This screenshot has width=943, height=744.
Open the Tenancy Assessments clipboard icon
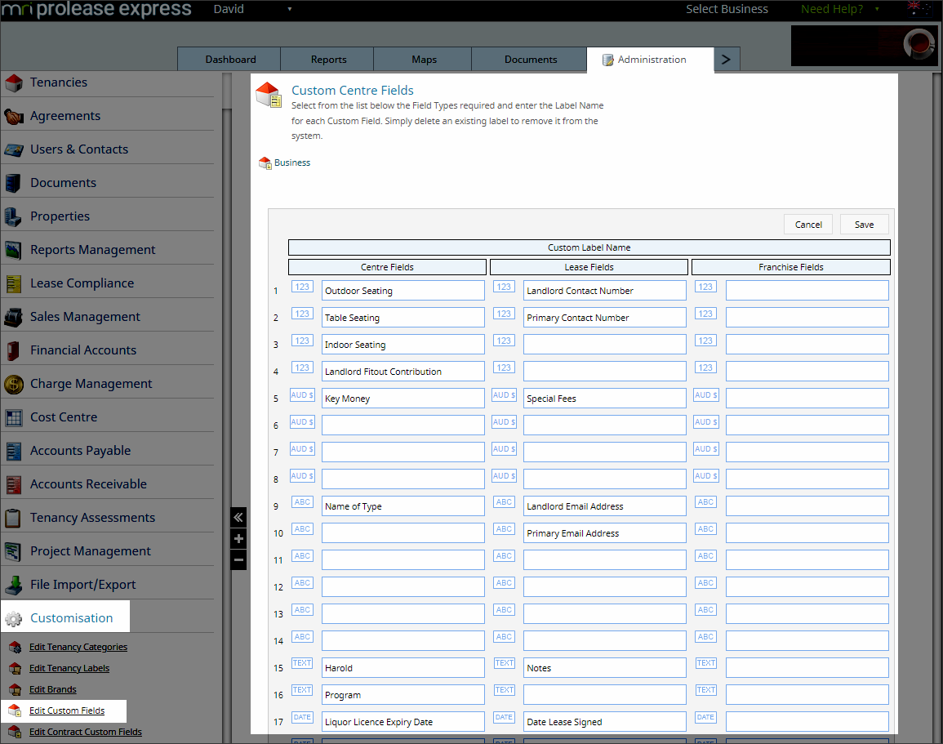[x=14, y=518]
